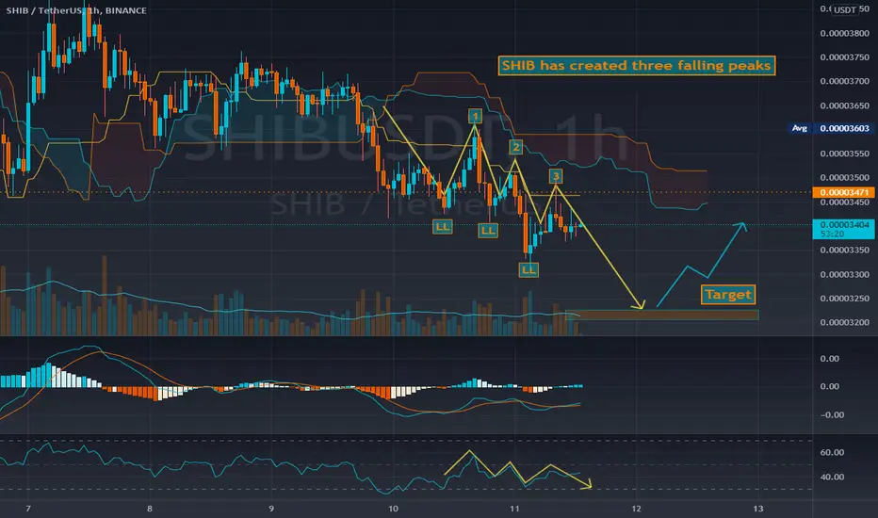Image resolution: width=878 pixels, height=518 pixels.
Task: Select the peak label numbered 3
Action: pos(556,176)
